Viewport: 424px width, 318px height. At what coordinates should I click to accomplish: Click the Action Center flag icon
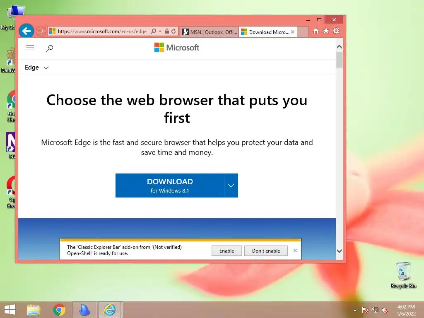point(365,310)
